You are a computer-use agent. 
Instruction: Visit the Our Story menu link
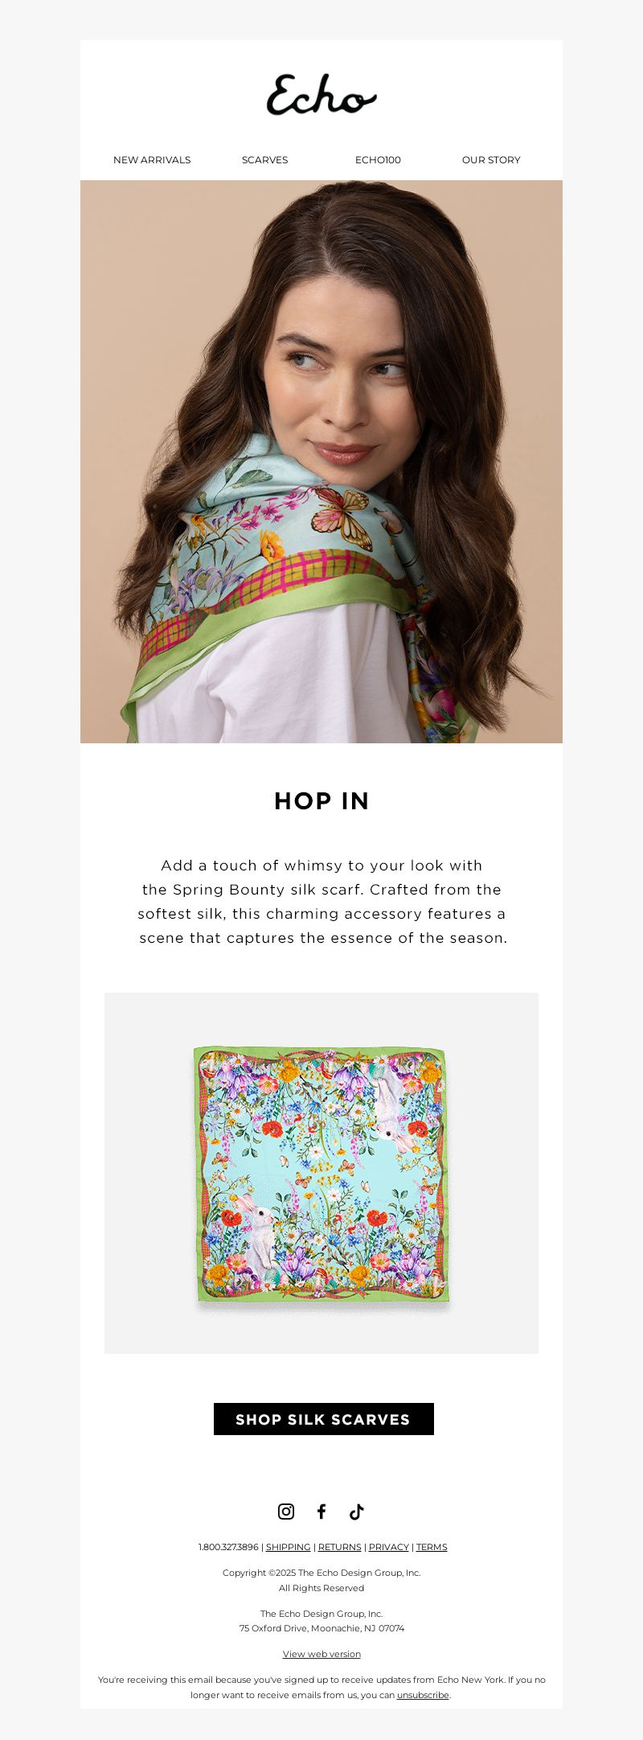(x=491, y=160)
